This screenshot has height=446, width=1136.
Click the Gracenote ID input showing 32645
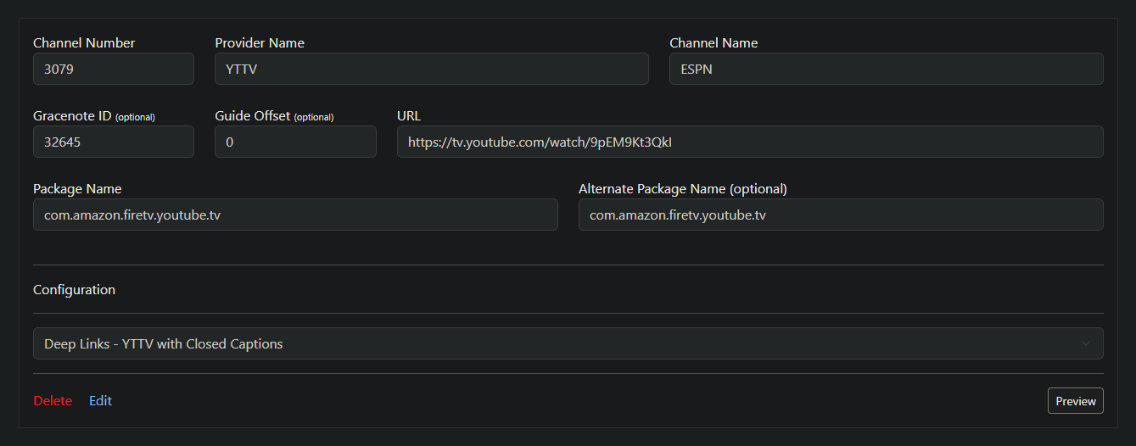point(113,142)
